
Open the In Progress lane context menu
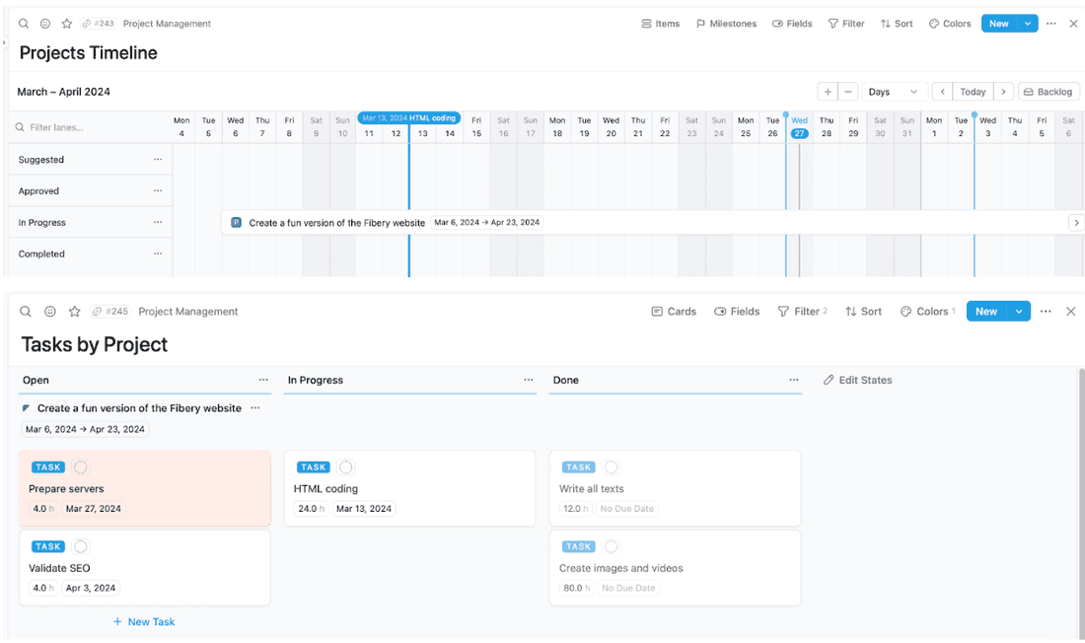pyautogui.click(x=158, y=222)
